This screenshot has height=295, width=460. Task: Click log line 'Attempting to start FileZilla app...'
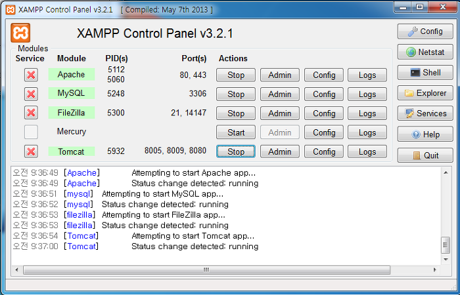pyautogui.click(x=164, y=215)
